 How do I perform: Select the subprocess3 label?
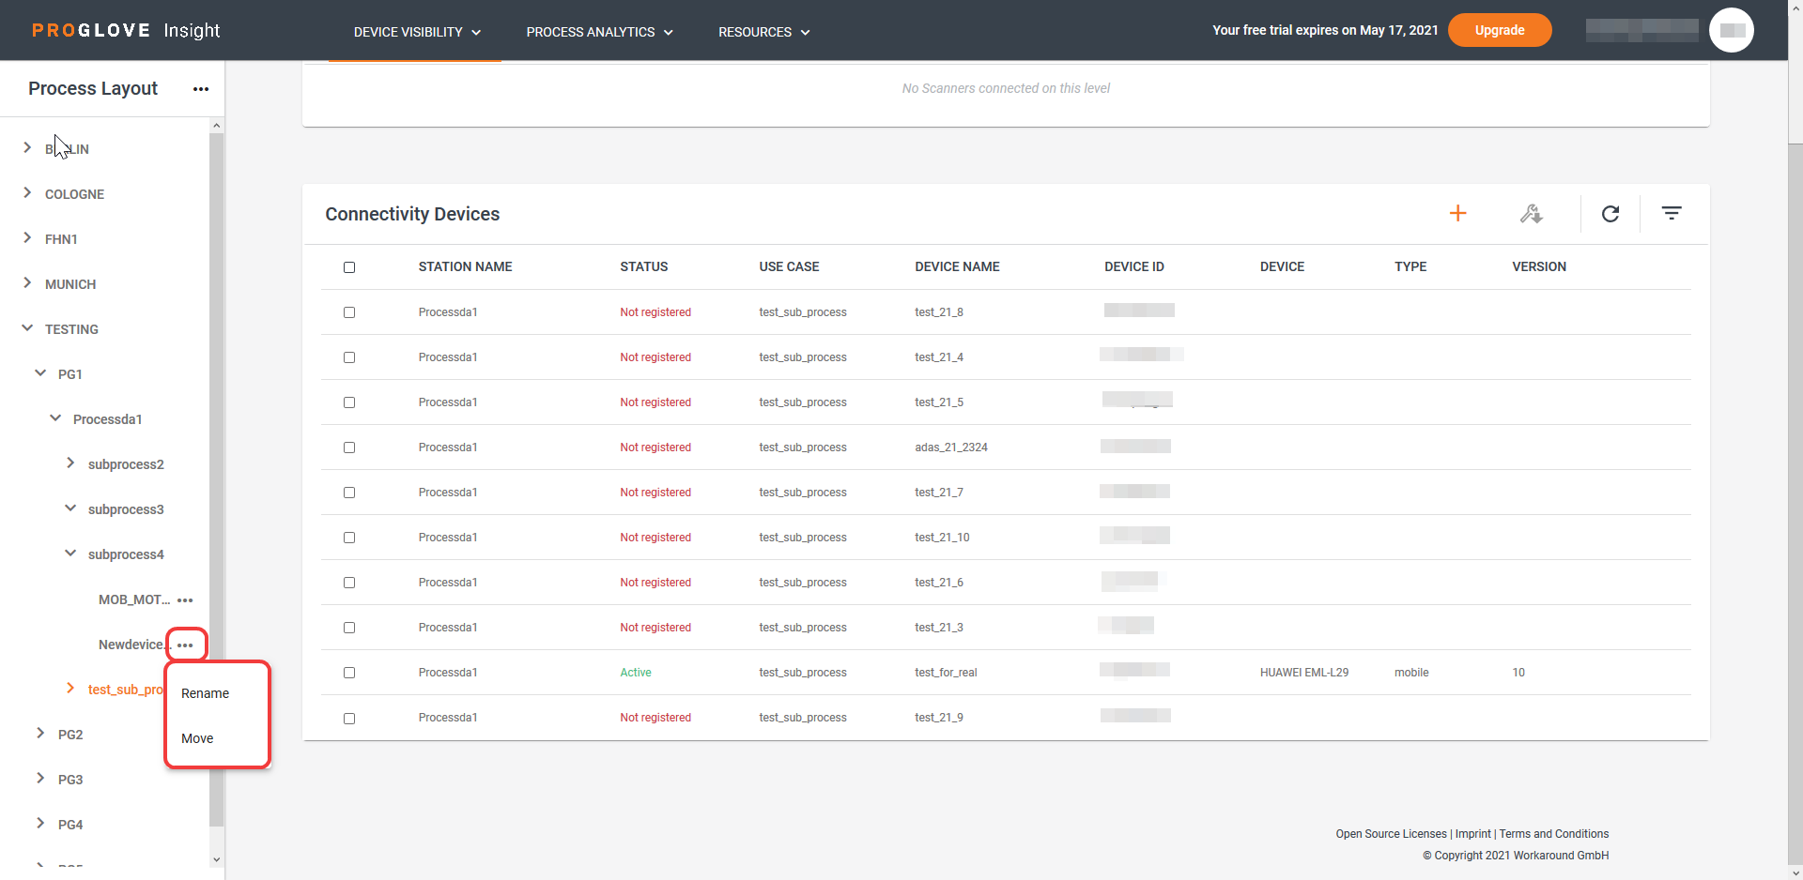coord(126,509)
